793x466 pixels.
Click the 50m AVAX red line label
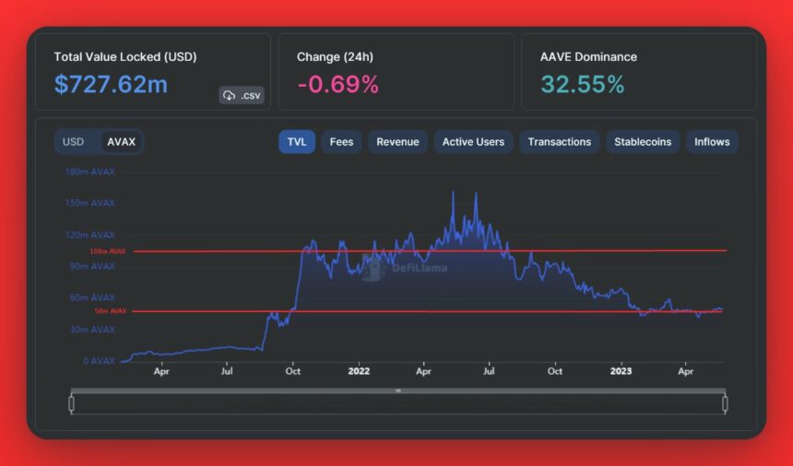point(110,312)
